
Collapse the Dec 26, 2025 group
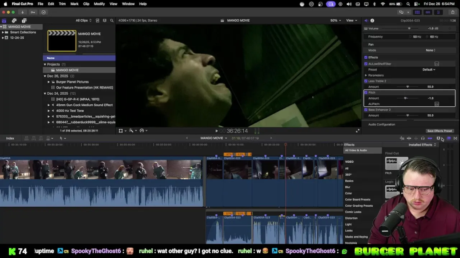click(45, 76)
